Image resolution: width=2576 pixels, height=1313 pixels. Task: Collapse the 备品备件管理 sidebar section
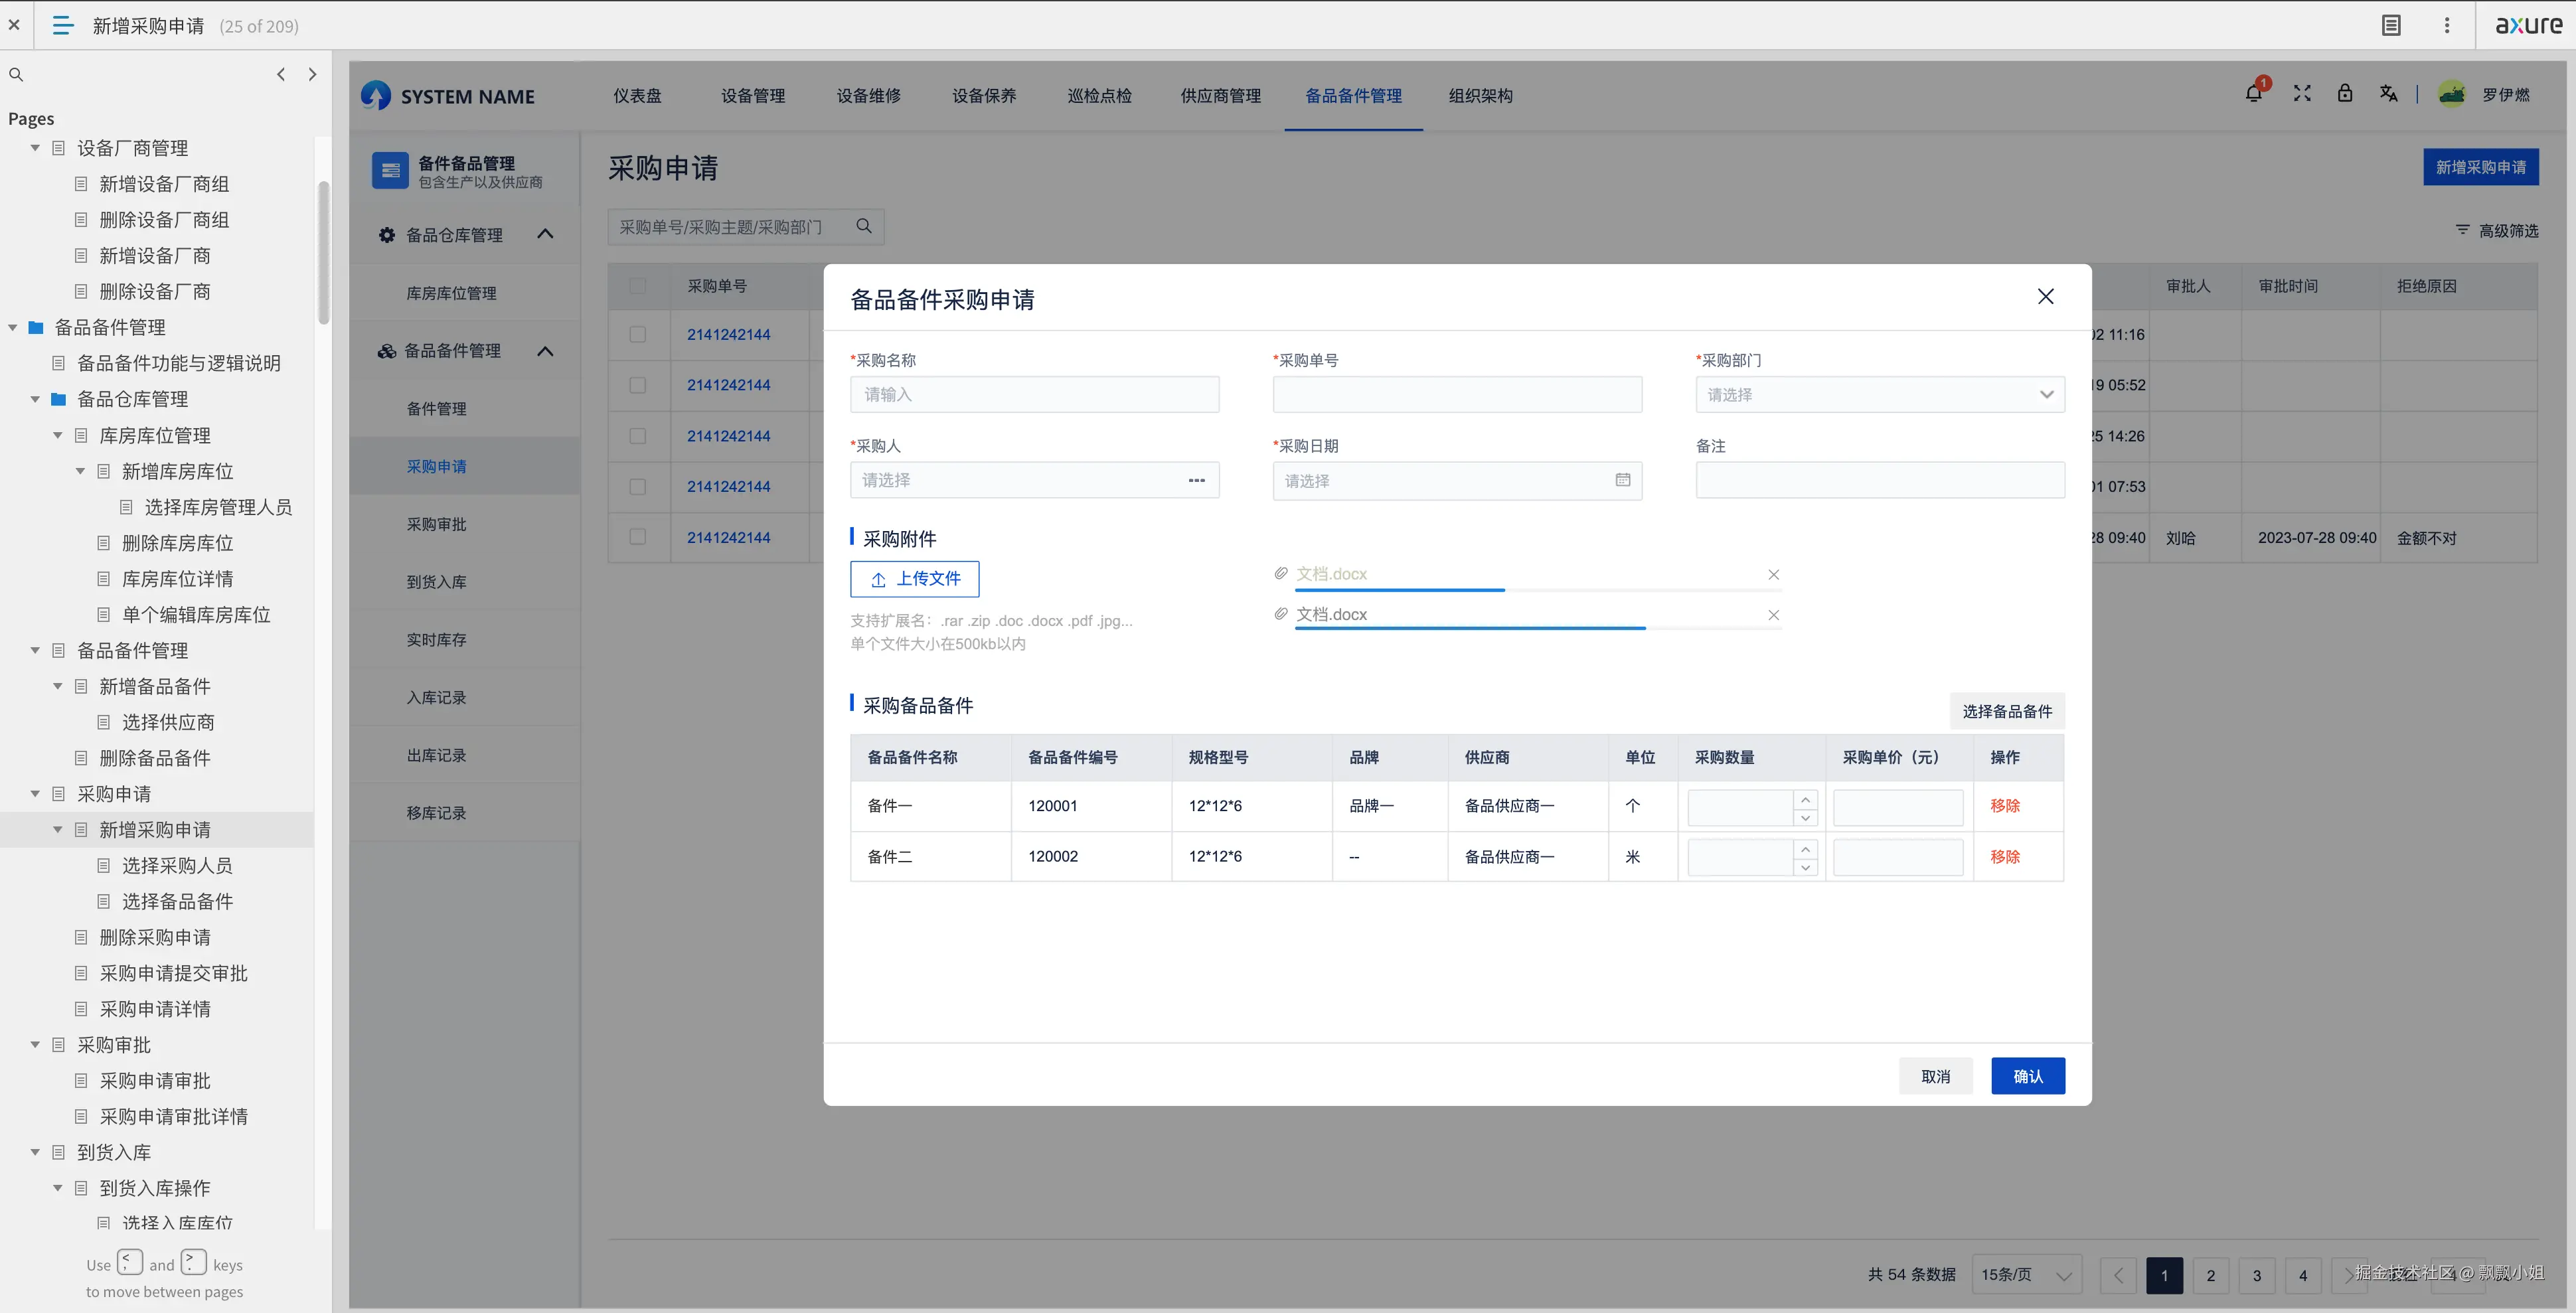546,351
